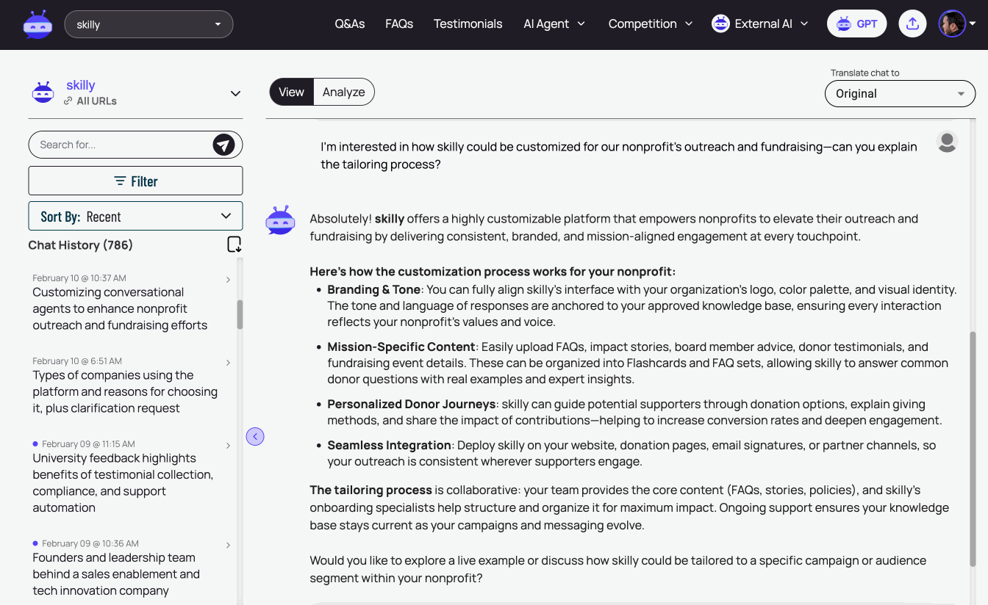Click the GPT button
The width and height of the screenshot is (988, 605).
[x=856, y=23]
